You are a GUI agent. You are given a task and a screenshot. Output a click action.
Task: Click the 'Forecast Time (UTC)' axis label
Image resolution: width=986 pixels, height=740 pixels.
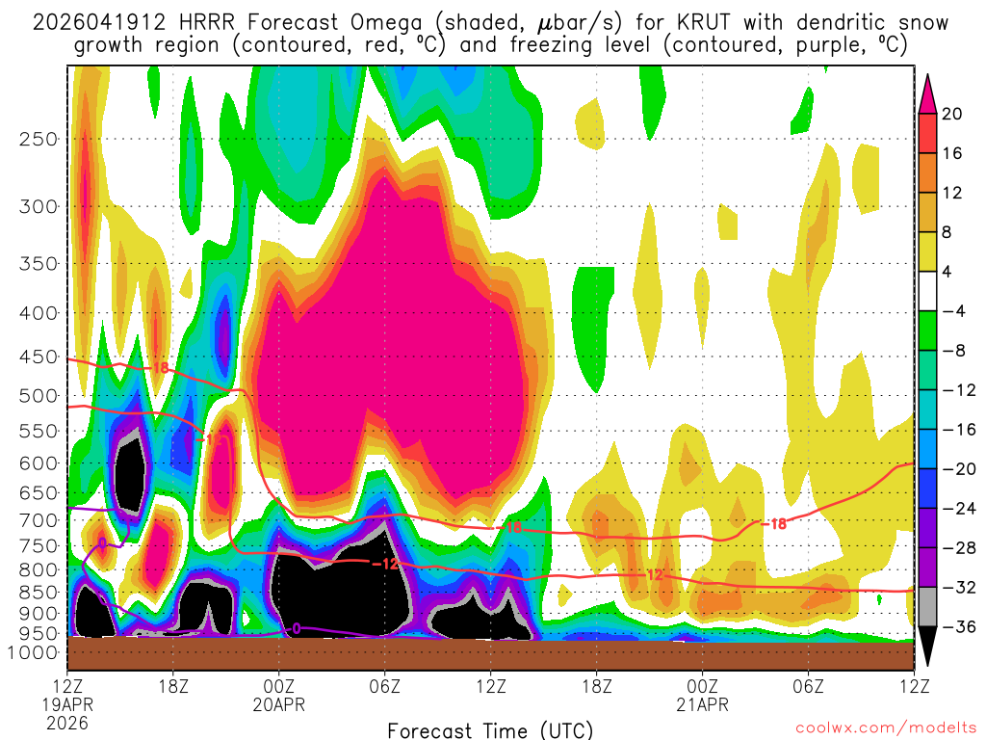pos(490,730)
